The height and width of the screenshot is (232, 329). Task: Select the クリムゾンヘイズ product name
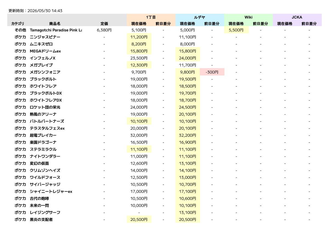tap(45, 170)
